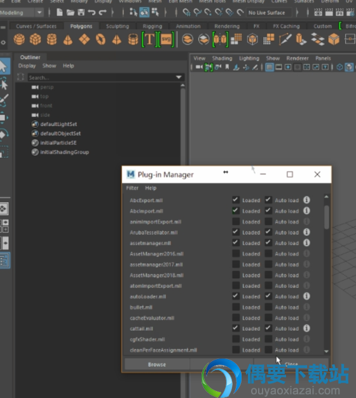Switch to the Sculpting shelf tab
Viewport: 356px width, 398px height.
click(118, 26)
